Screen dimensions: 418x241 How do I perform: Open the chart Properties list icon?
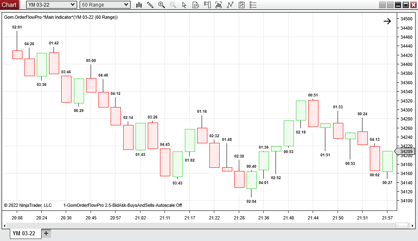click(x=253, y=5)
